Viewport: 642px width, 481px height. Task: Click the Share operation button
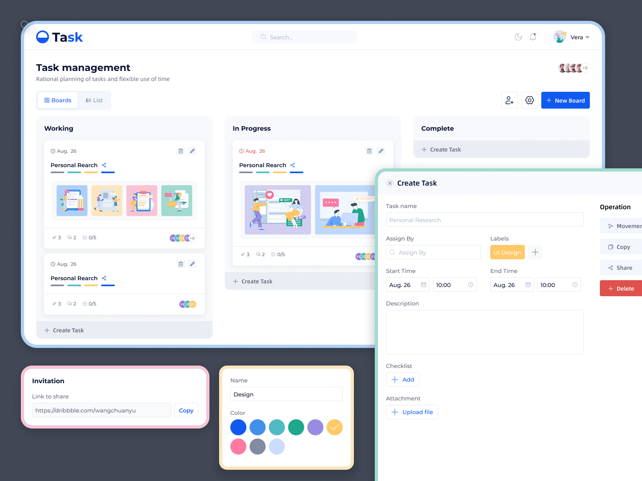point(621,267)
